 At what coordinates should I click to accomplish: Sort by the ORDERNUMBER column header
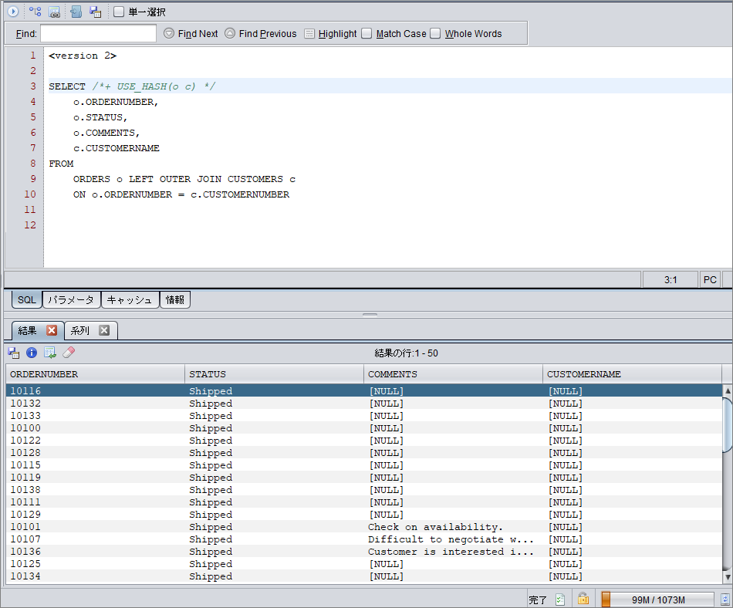click(x=96, y=374)
